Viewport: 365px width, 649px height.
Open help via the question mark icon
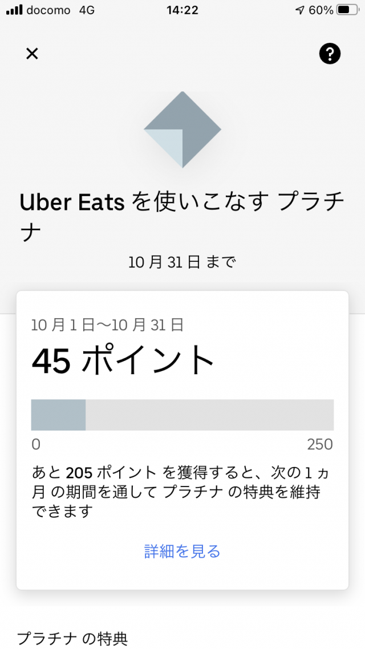click(x=330, y=54)
